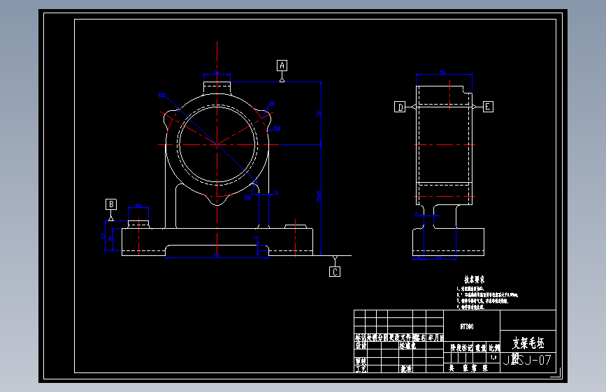The width and height of the screenshot is (606, 392).
Task: Select the title text 支架毛坯
Action: click(528, 343)
